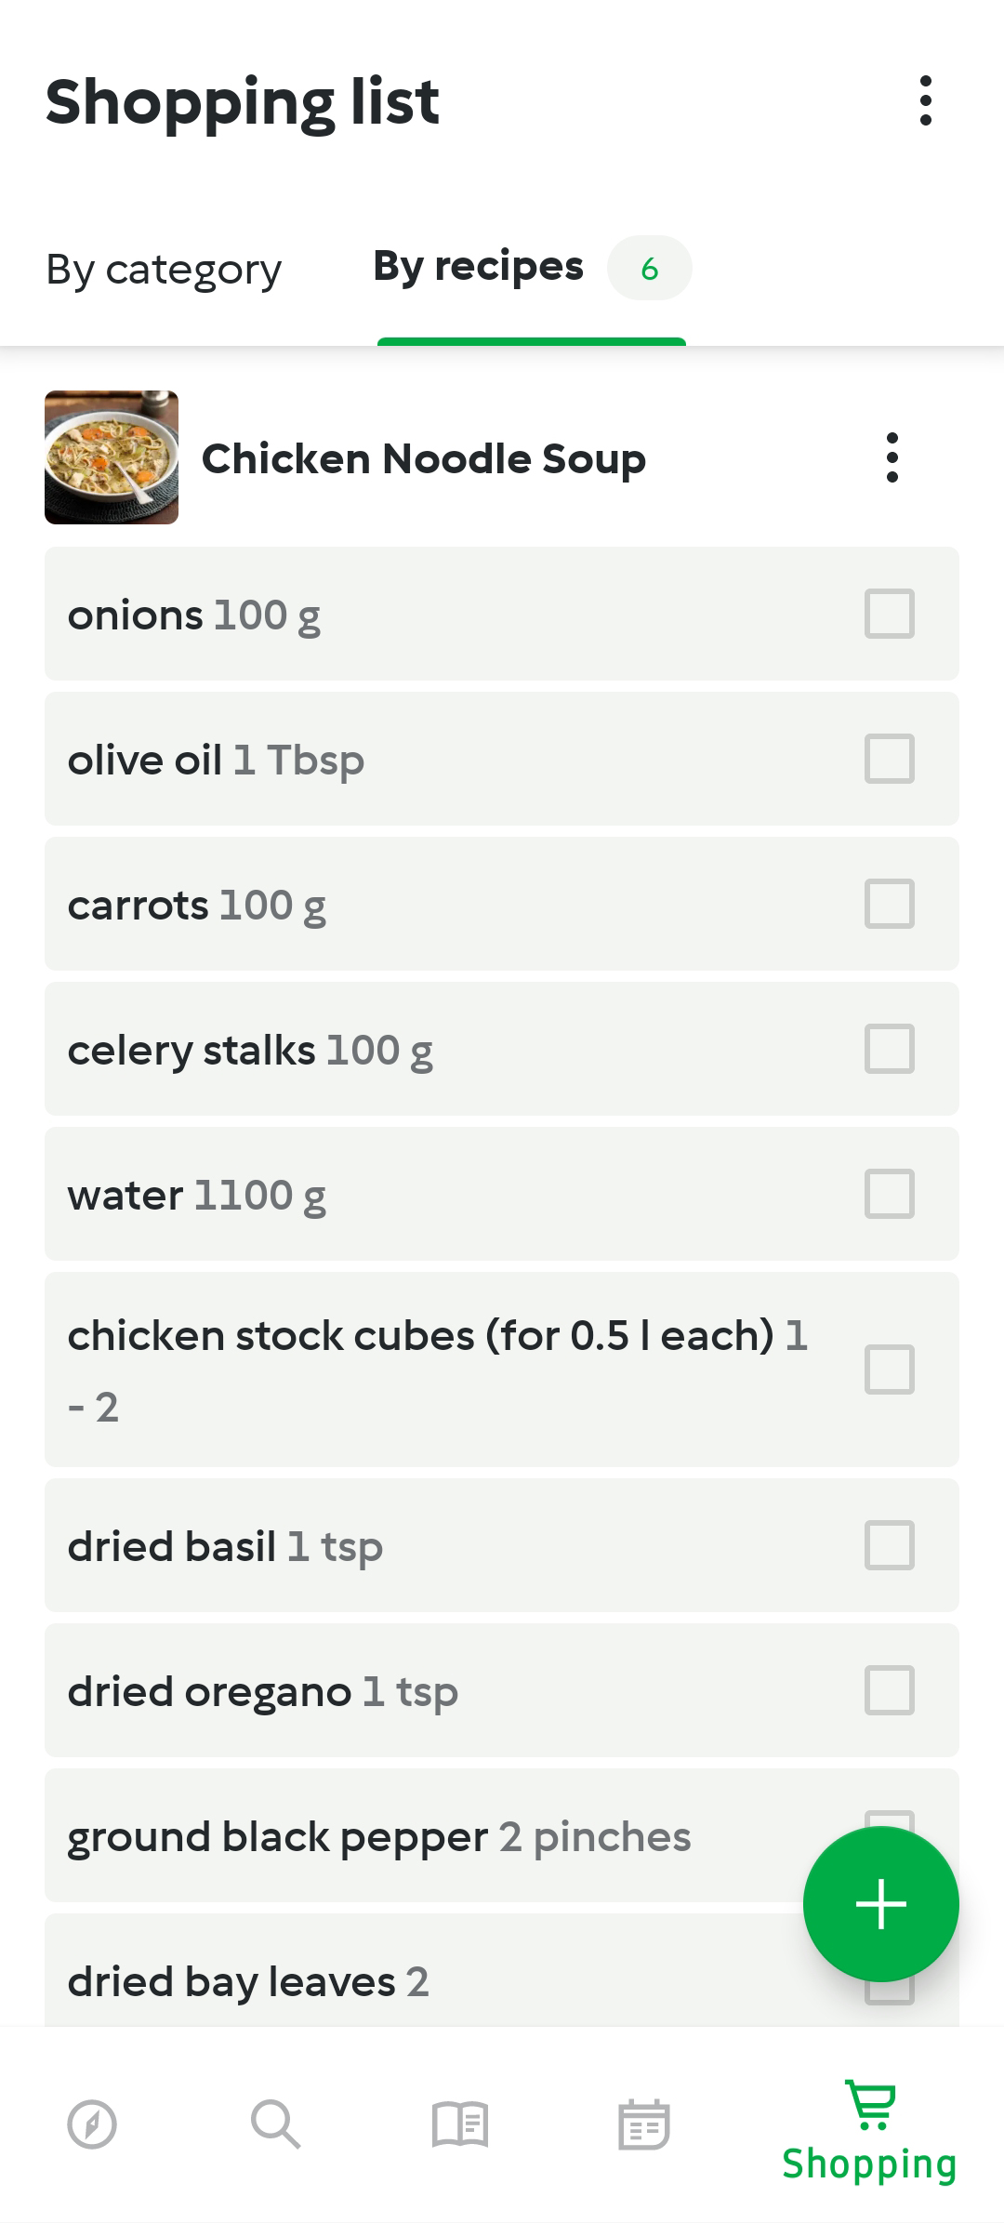The height and width of the screenshot is (2223, 1004).
Task: Mark celery stalks as bought
Action: click(x=890, y=1049)
